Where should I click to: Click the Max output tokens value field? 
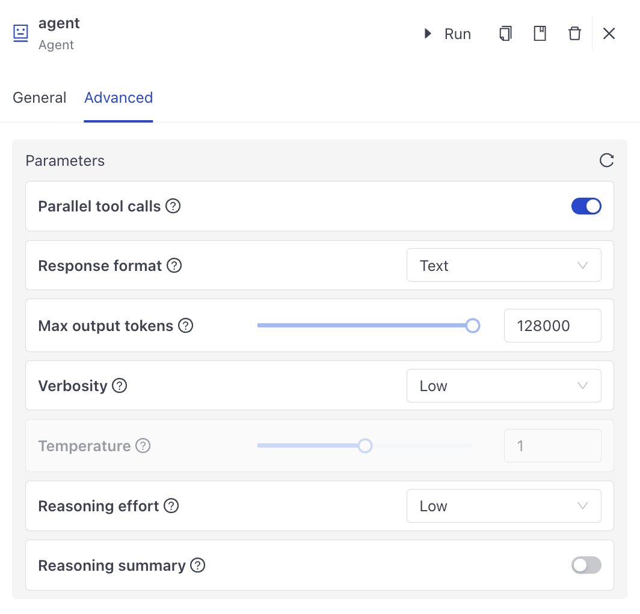tap(552, 326)
